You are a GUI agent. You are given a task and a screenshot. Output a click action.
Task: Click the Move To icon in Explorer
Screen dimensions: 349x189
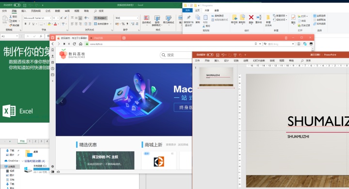[x=235, y=17]
